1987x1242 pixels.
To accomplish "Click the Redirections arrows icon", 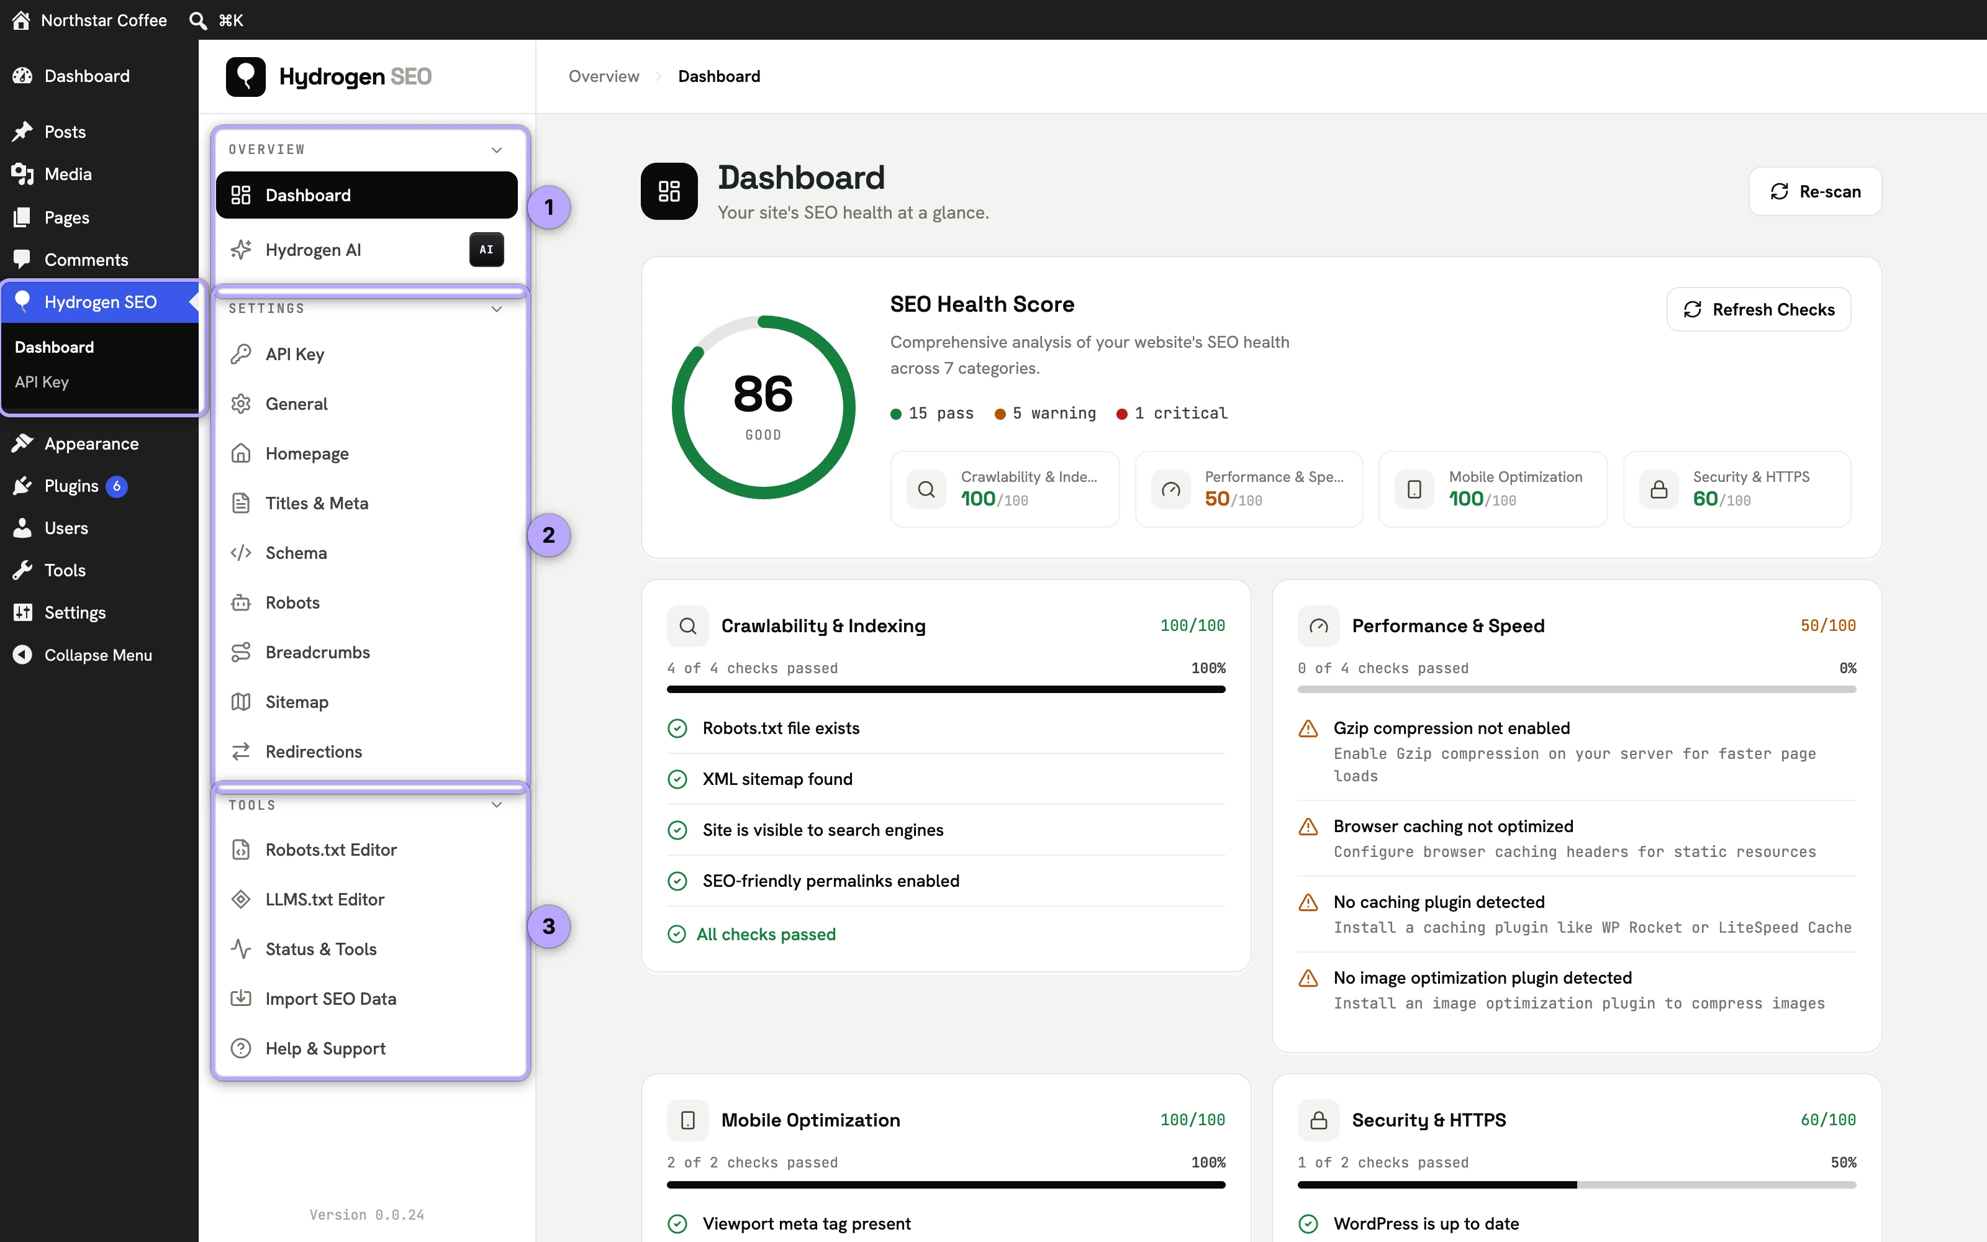I will (x=240, y=751).
